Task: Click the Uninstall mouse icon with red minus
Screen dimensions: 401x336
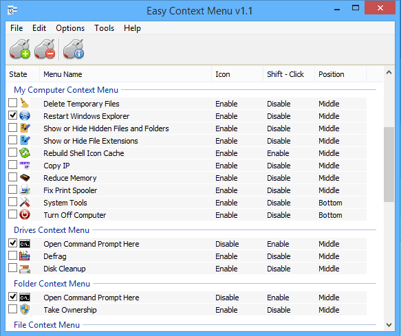Action: (x=45, y=49)
